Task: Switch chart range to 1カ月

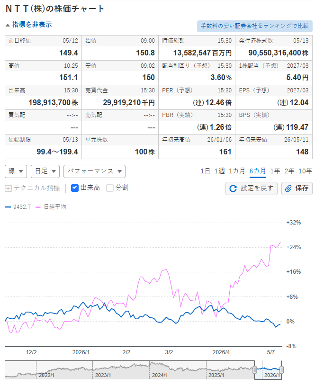Action: [x=237, y=171]
